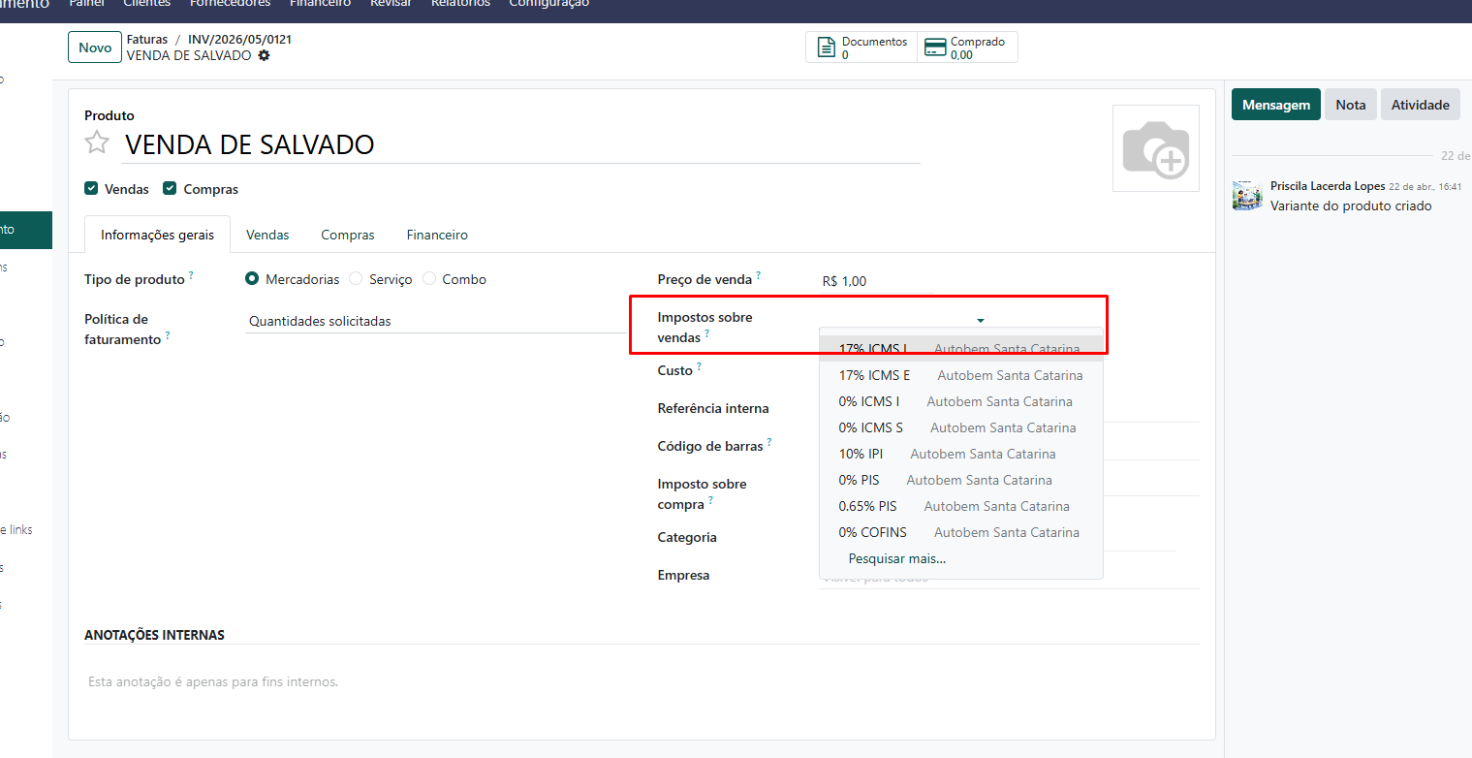Image resolution: width=1472 pixels, height=758 pixels.
Task: Click the Novo button
Action: click(95, 47)
